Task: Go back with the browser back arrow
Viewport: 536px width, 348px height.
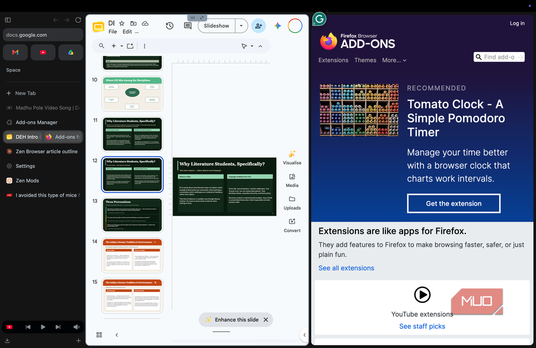Action: pos(55,20)
